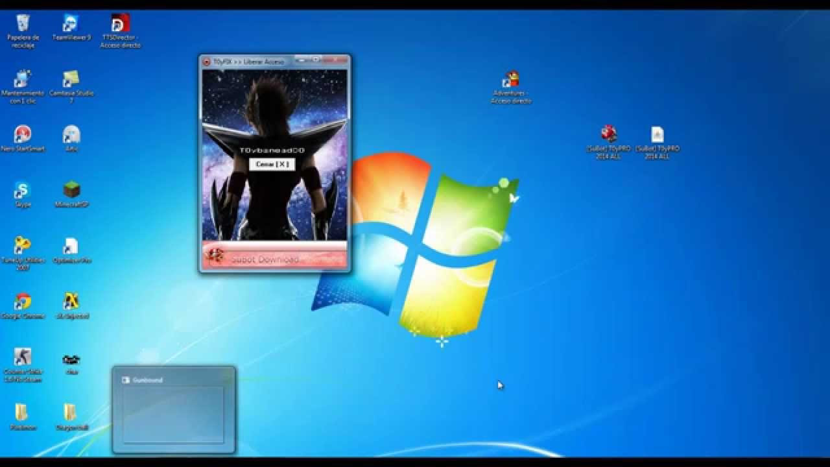Image resolution: width=830 pixels, height=467 pixels.
Task: Launch the TeamViewer 9 shortcut
Action: pos(71,25)
